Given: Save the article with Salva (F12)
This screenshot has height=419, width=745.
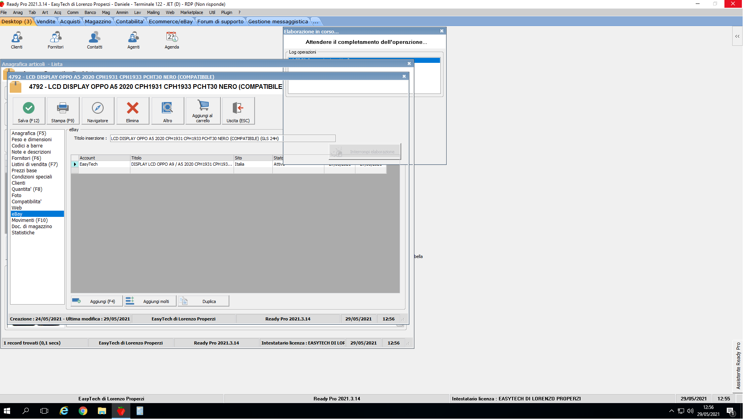Looking at the screenshot, I should 29,111.
